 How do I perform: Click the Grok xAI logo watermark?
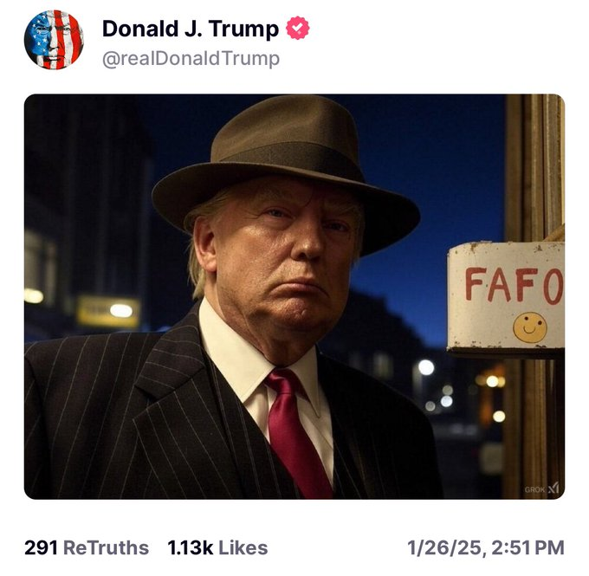[553, 489]
